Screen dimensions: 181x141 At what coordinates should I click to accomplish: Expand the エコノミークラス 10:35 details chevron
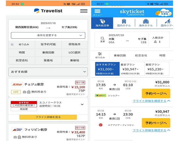tap(82, 104)
